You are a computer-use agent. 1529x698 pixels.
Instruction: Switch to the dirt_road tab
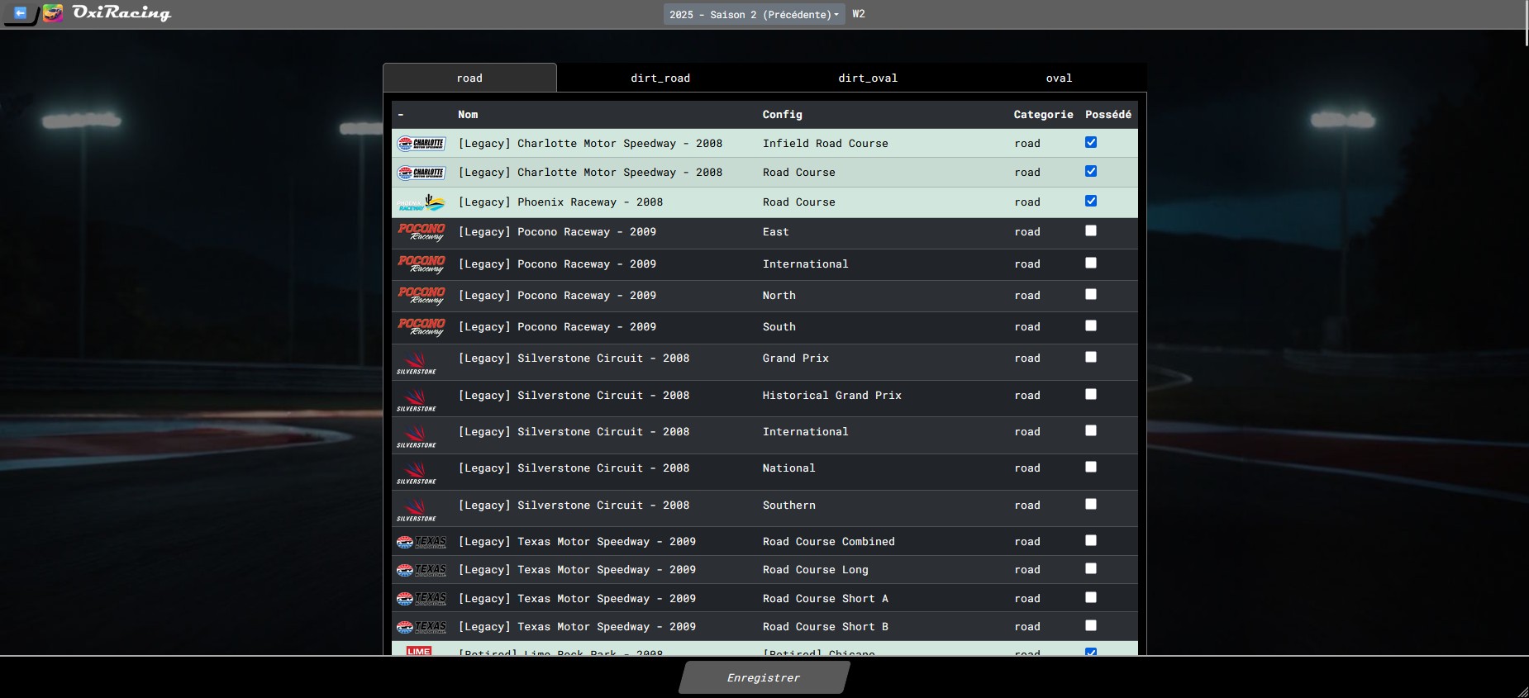pos(660,78)
